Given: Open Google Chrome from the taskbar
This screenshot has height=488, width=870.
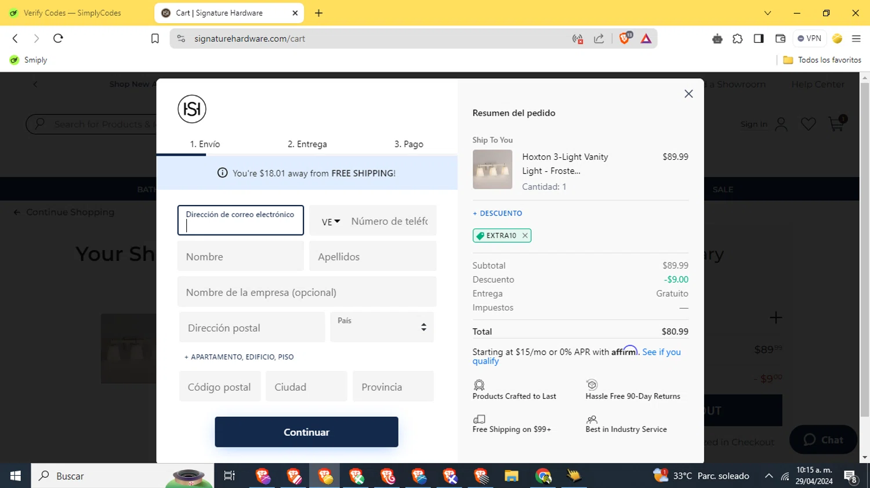Looking at the screenshot, I should pyautogui.click(x=543, y=476).
